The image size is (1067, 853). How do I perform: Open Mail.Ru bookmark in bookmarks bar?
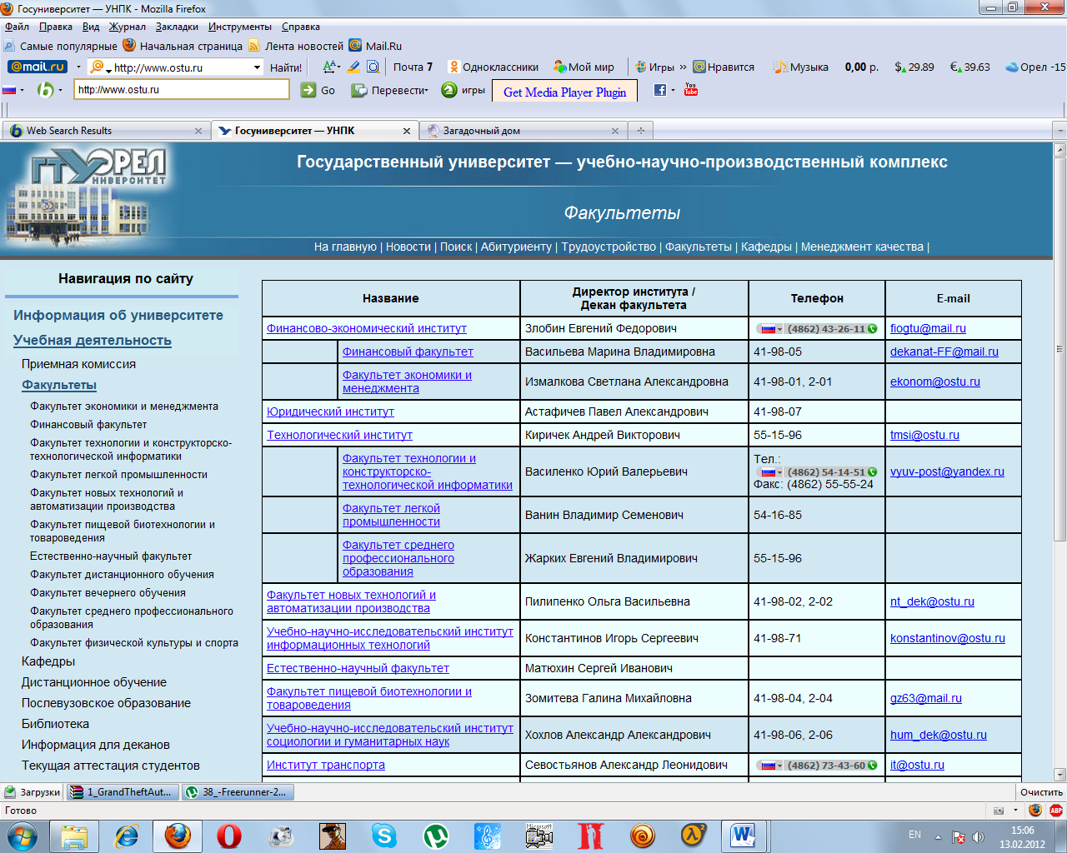click(375, 46)
